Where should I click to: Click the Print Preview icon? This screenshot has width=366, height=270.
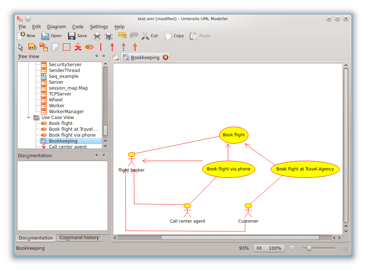coord(109,36)
